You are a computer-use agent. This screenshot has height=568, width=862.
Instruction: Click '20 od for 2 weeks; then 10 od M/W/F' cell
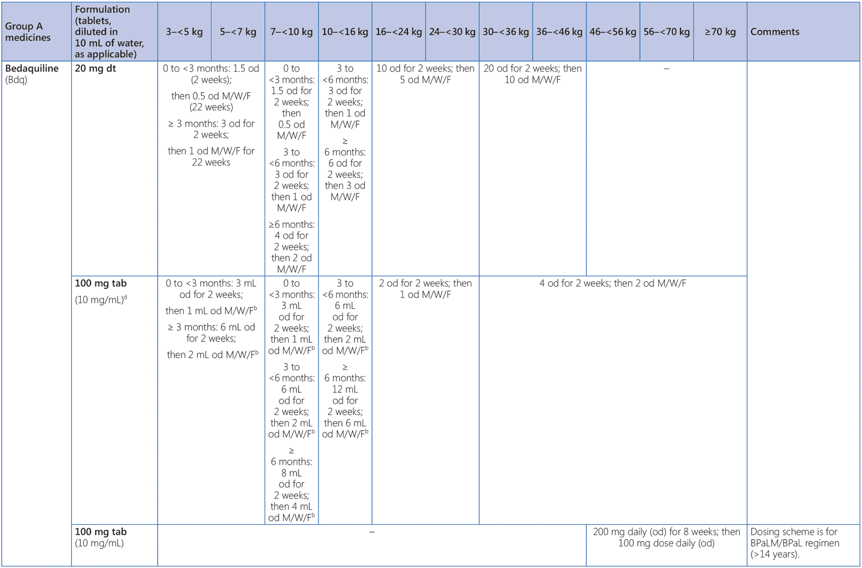pos(533,168)
